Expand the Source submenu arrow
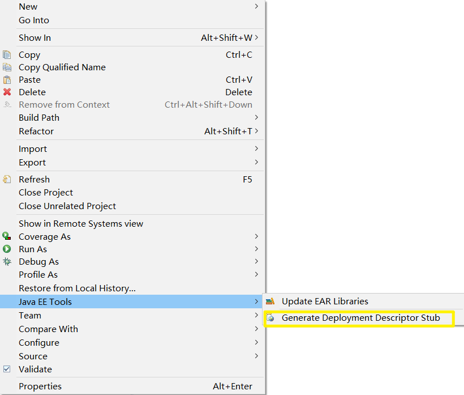 256,356
